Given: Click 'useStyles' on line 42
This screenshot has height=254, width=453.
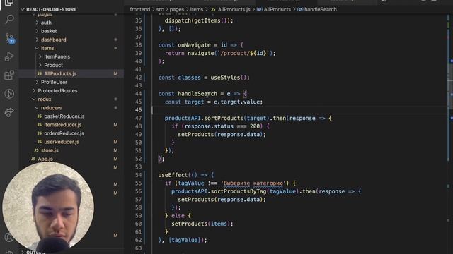Looking at the screenshot, I should [x=225, y=78].
